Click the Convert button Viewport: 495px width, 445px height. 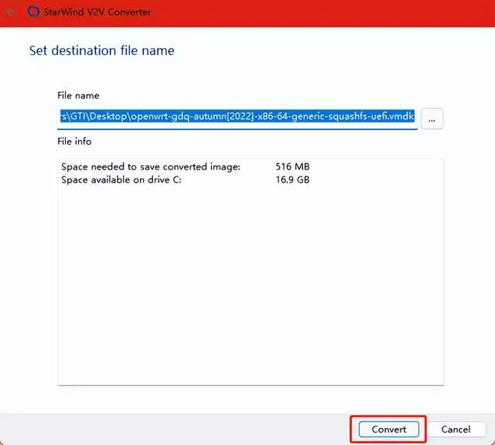(388, 430)
